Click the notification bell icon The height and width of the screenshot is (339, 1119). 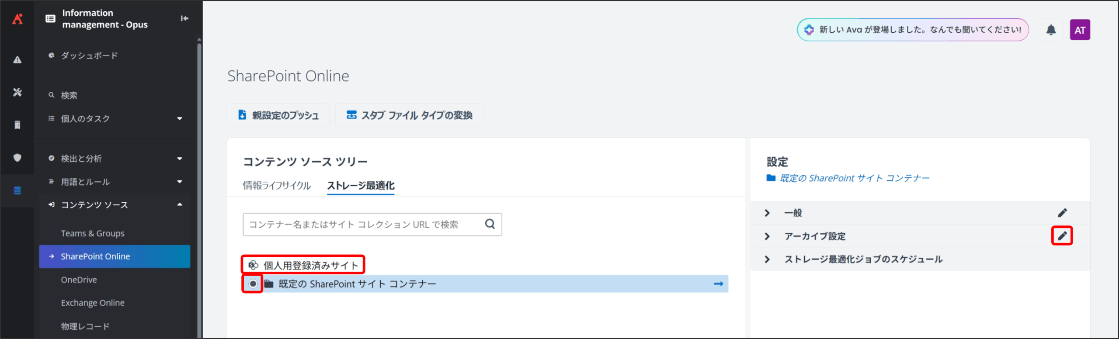(1051, 30)
